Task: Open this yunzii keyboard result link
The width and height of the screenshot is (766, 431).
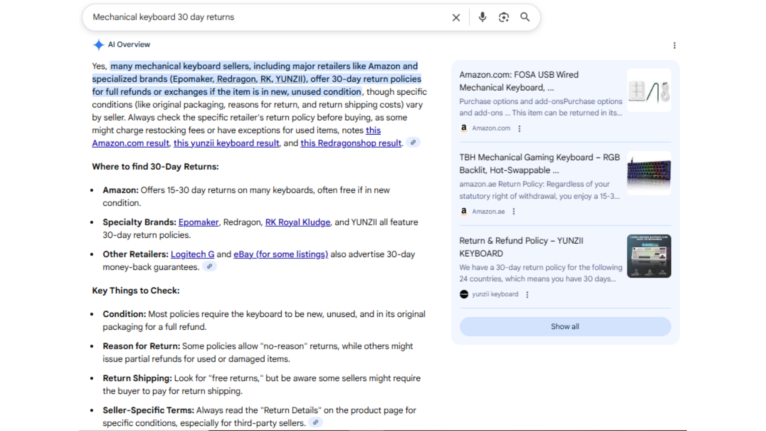Action: pos(226,143)
